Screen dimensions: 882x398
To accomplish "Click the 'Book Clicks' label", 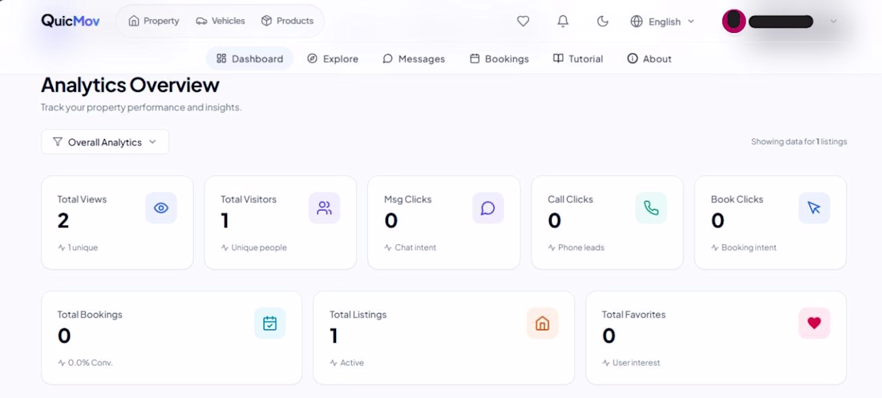I will [737, 199].
